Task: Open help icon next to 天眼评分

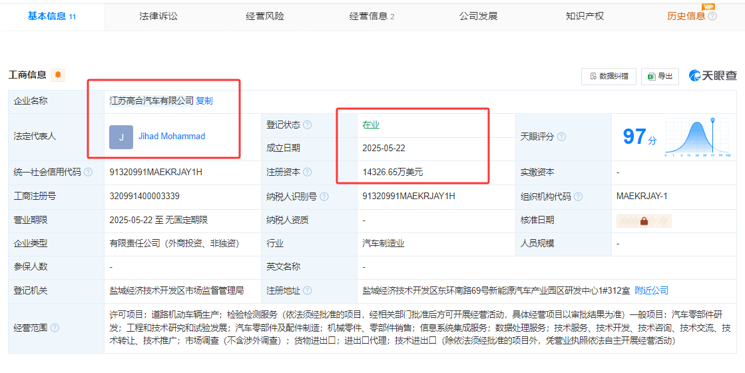Action: [x=562, y=137]
